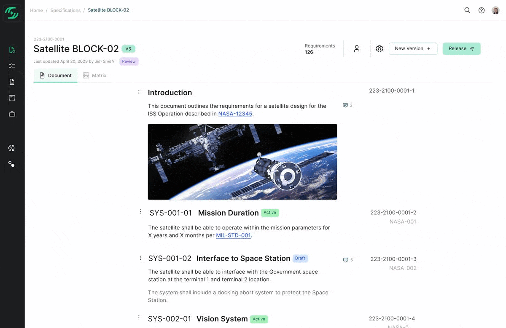Click the NASA-002 label
The height and width of the screenshot is (328, 506).
[403, 268]
